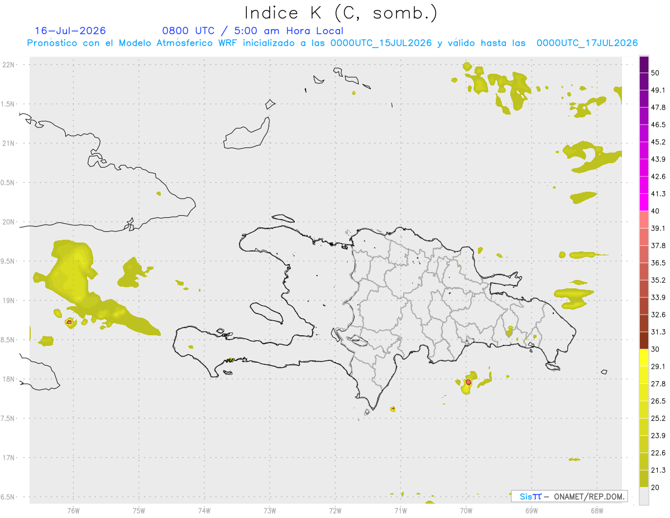Click the '20' color scale value

(x=655, y=488)
